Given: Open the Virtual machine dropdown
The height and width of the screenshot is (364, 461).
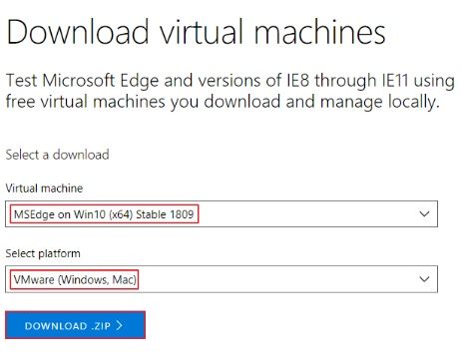Looking at the screenshot, I should 222,213.
